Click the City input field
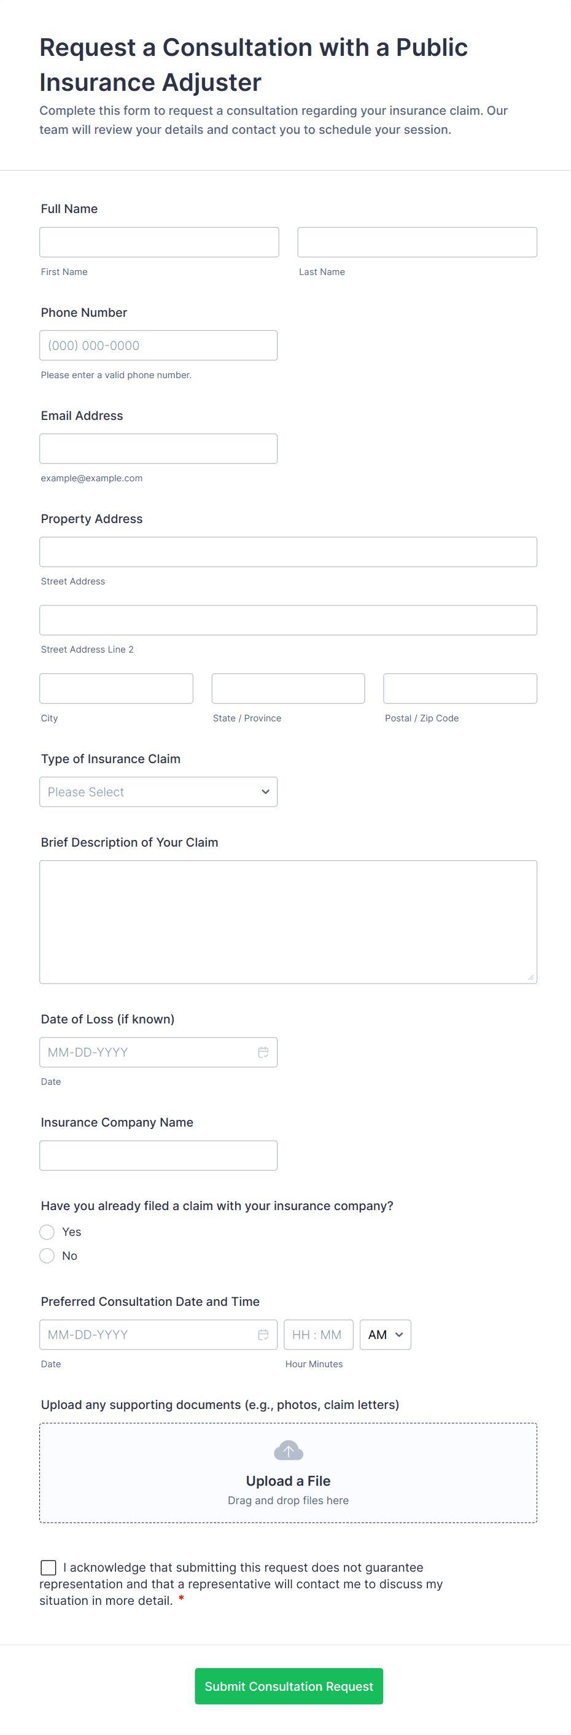 pyautogui.click(x=117, y=688)
